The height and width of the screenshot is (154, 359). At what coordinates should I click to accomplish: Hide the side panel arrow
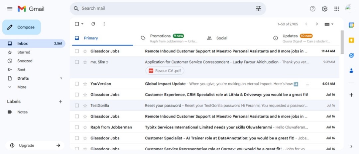351,146
